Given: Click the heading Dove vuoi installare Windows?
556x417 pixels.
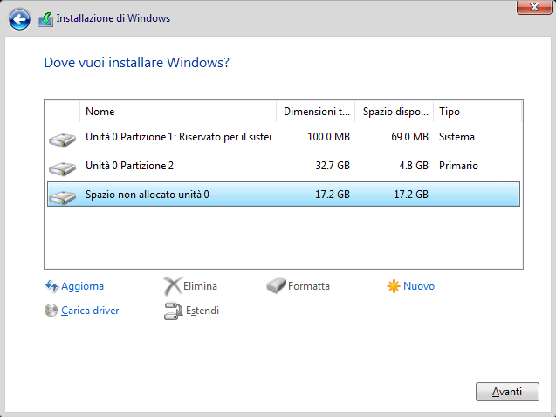Looking at the screenshot, I should (136, 62).
